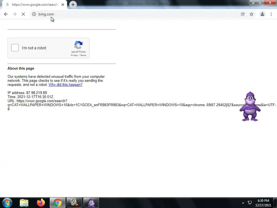The height and width of the screenshot is (208, 277).
Task: Click the reCAPTCHA label text
Action: [x=78, y=52]
